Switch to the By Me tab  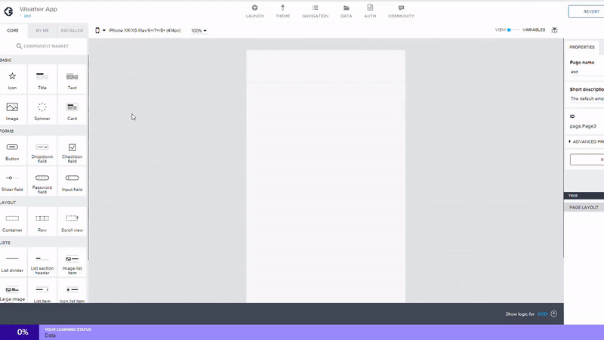point(42,30)
